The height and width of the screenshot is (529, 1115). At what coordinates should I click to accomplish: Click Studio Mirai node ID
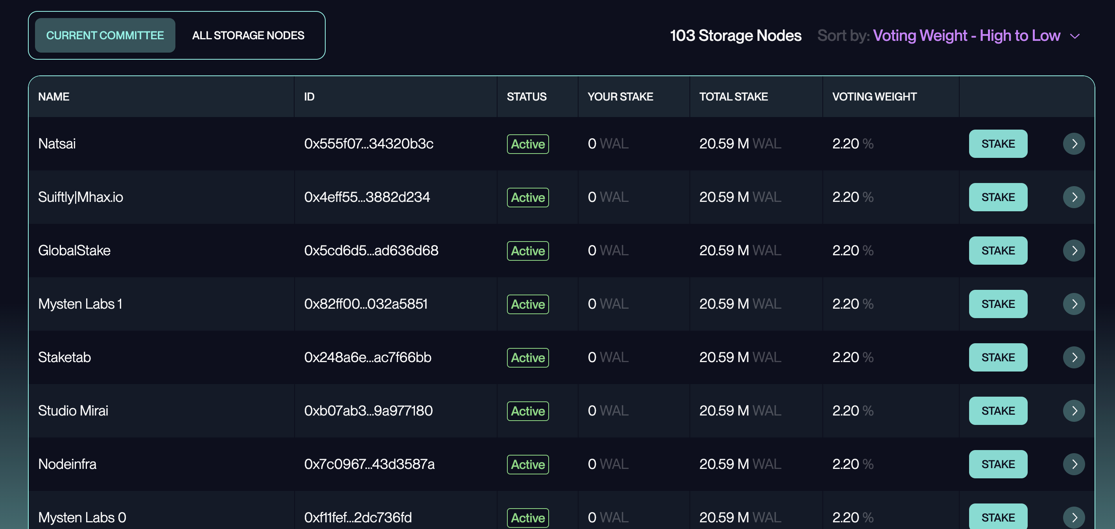tap(368, 410)
